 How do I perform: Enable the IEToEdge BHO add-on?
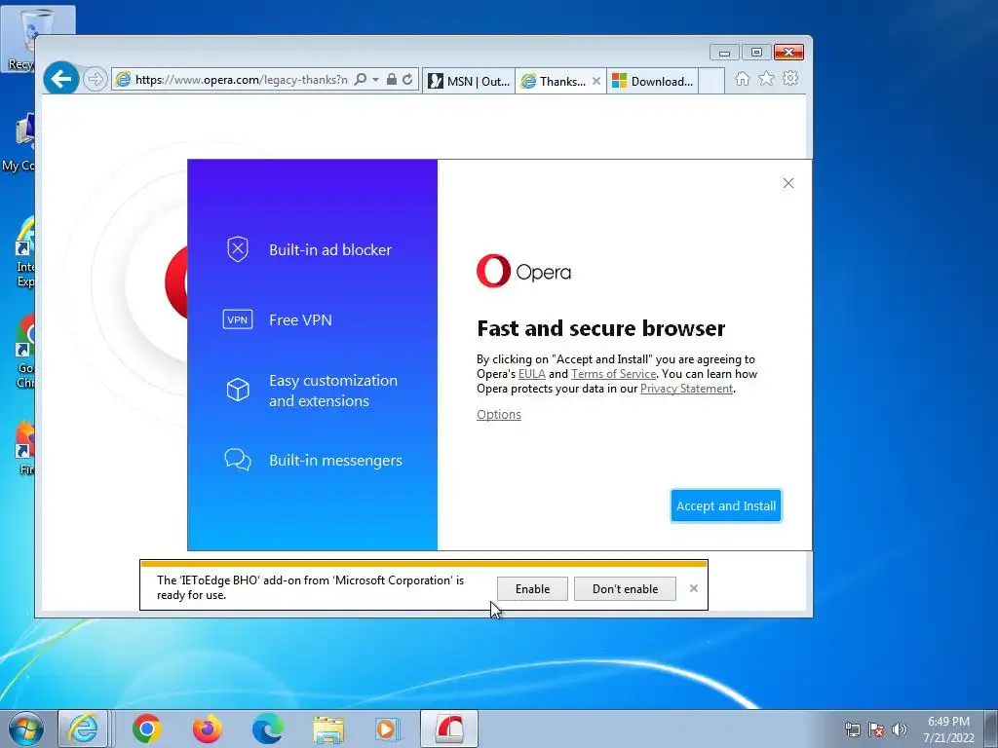[x=532, y=589]
